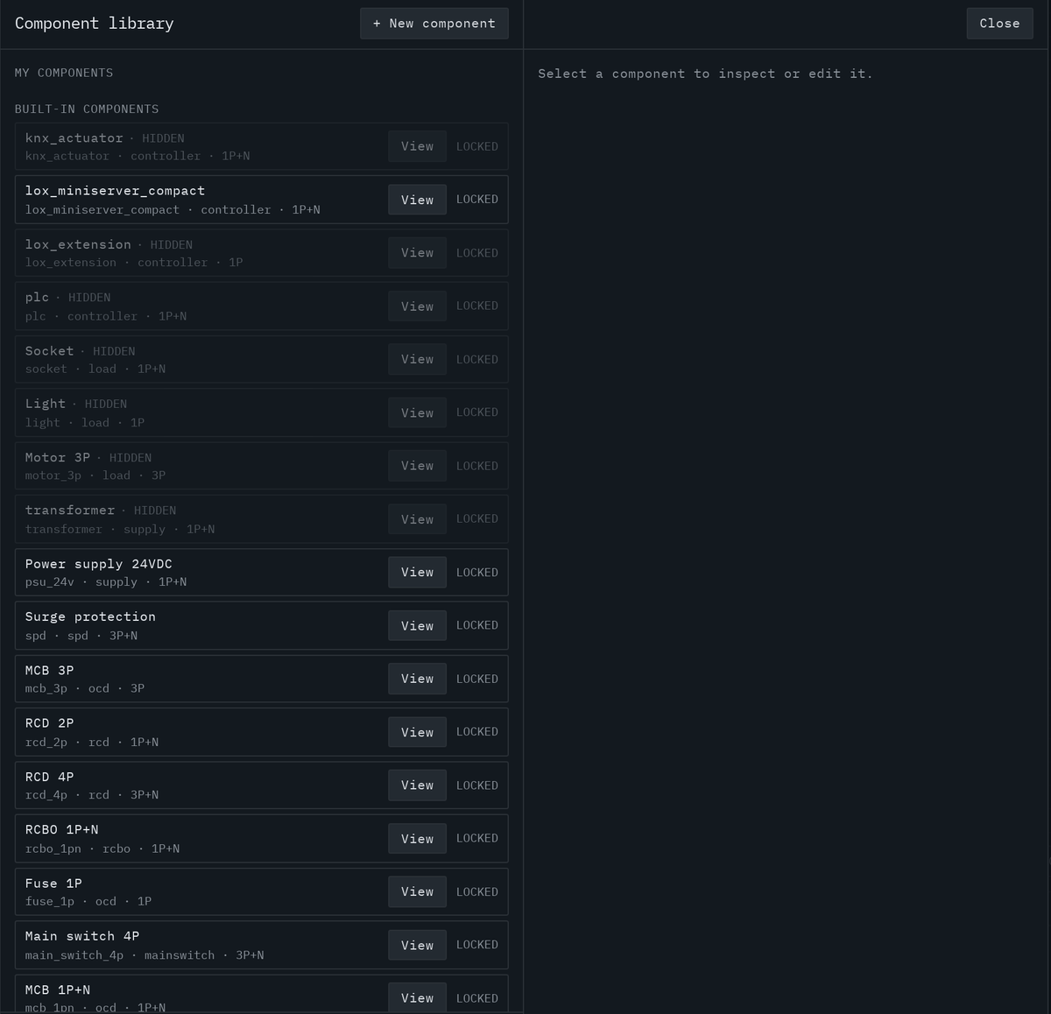Click the 'Select a component to inspect' message
This screenshot has height=1014, width=1051.
tap(705, 74)
